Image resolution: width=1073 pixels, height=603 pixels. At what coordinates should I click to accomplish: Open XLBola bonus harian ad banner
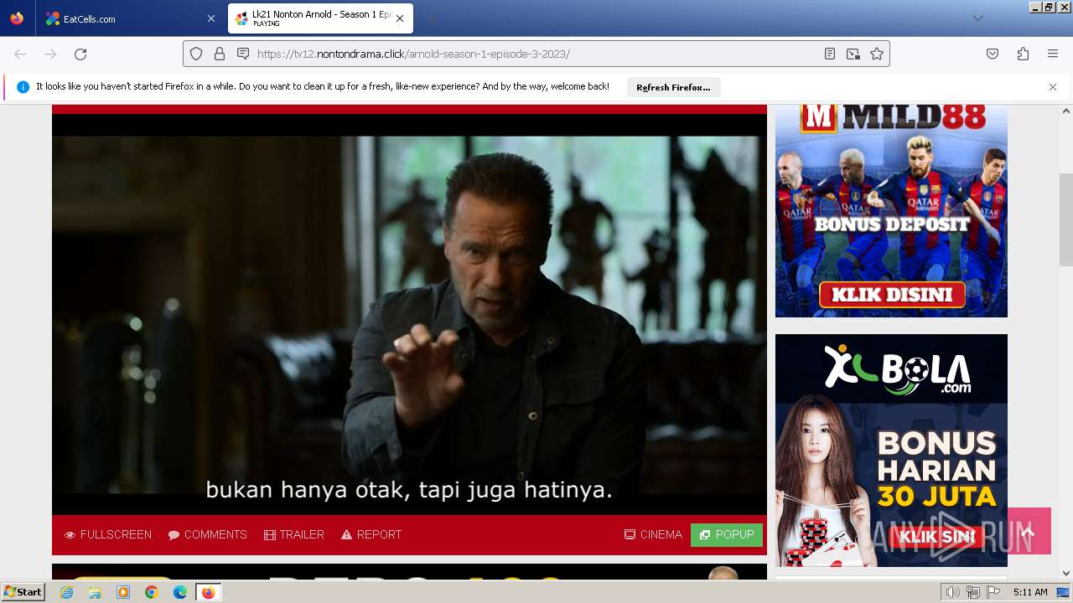tap(891, 451)
